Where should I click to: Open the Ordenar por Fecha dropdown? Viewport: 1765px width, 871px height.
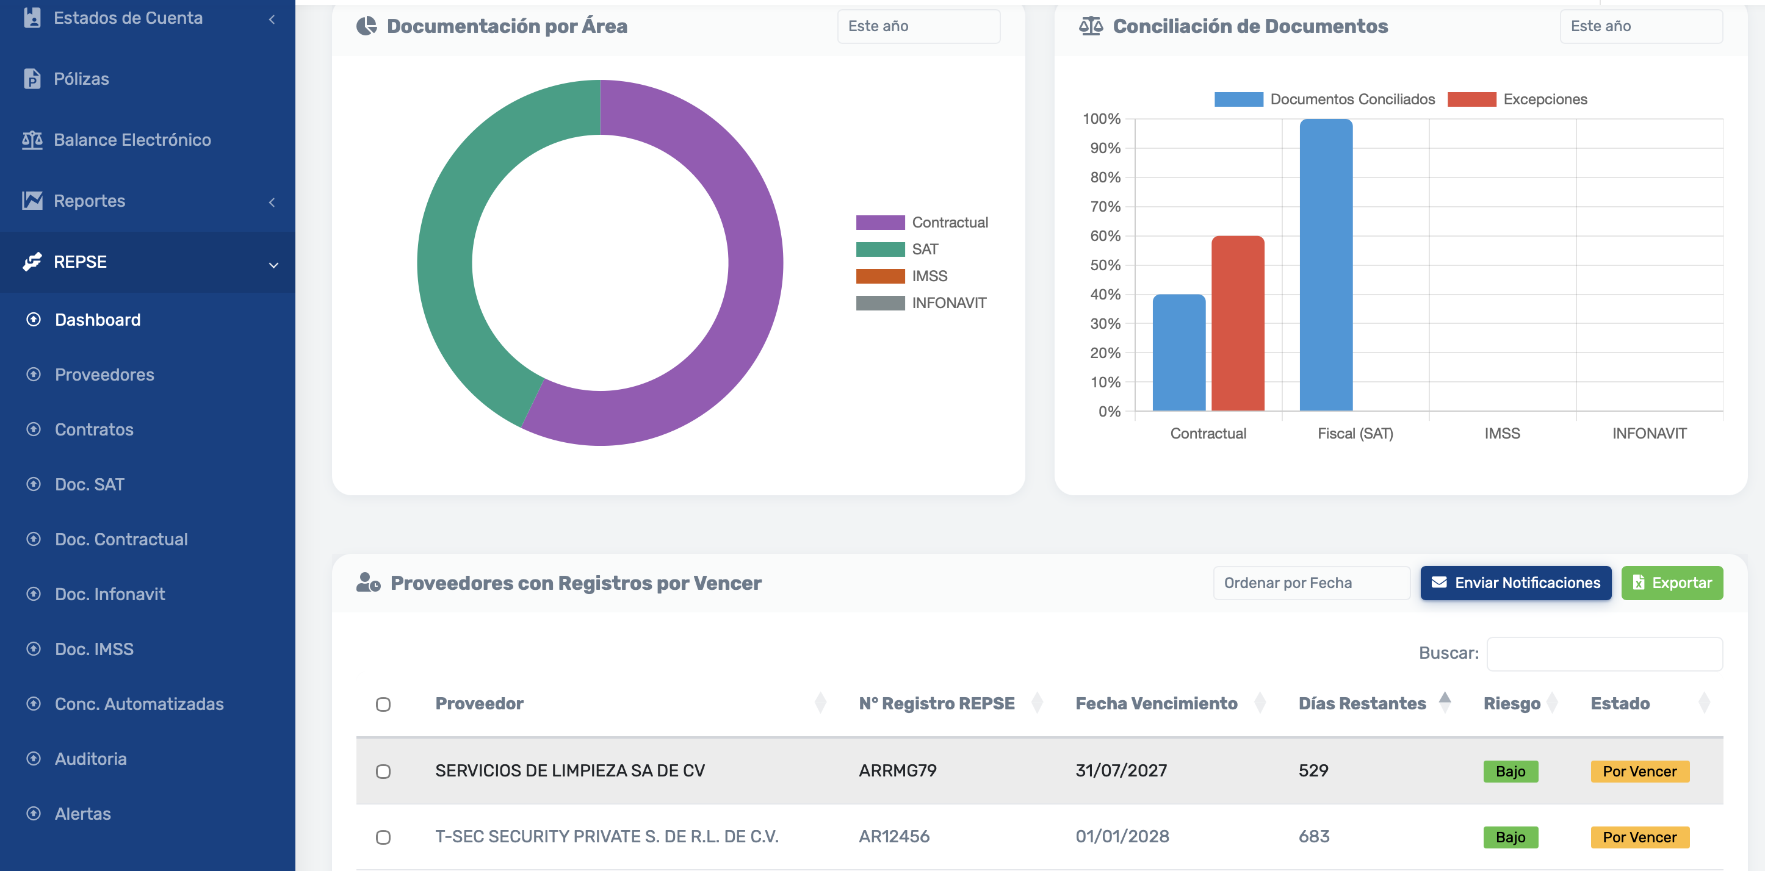pyautogui.click(x=1311, y=582)
